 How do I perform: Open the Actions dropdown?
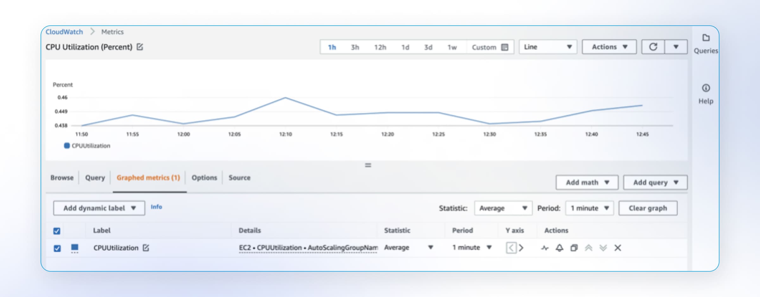609,47
